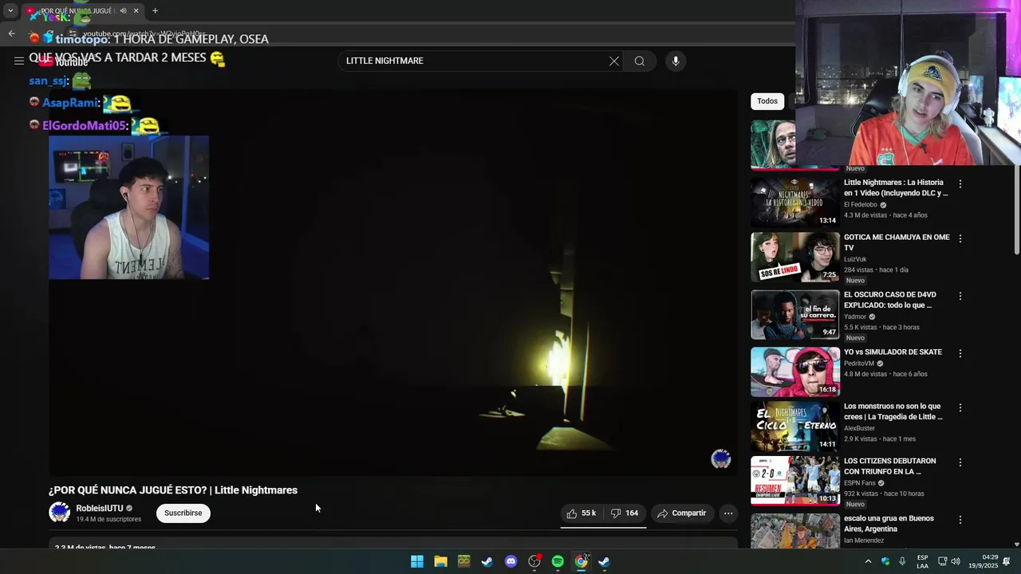Expand the system tray hidden icons chevron
The image size is (1021, 574).
tap(868, 561)
